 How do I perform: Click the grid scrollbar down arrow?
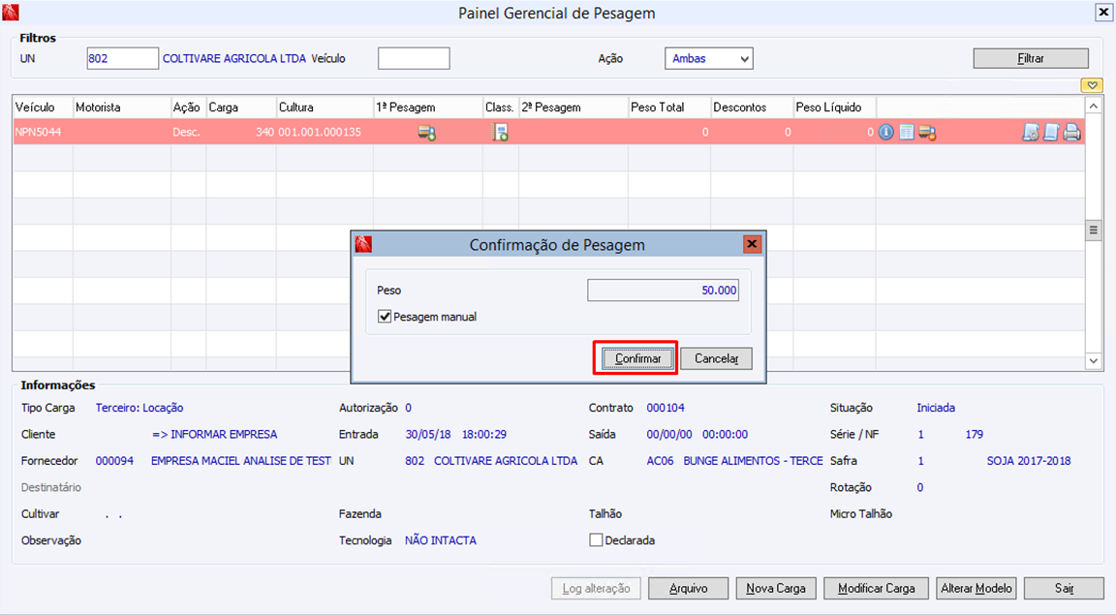point(1093,361)
